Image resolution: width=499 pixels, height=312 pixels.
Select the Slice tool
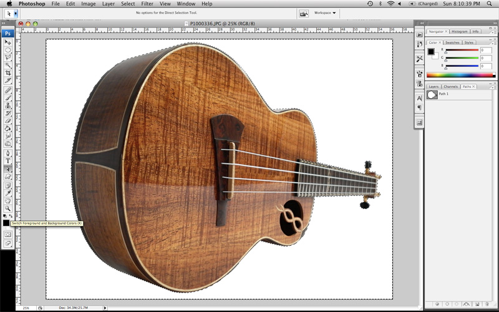pyautogui.click(x=7, y=80)
